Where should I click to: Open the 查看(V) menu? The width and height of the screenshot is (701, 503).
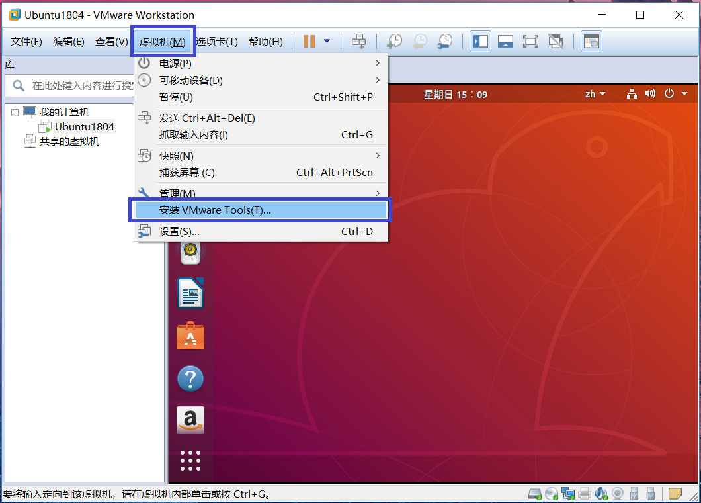(x=111, y=42)
